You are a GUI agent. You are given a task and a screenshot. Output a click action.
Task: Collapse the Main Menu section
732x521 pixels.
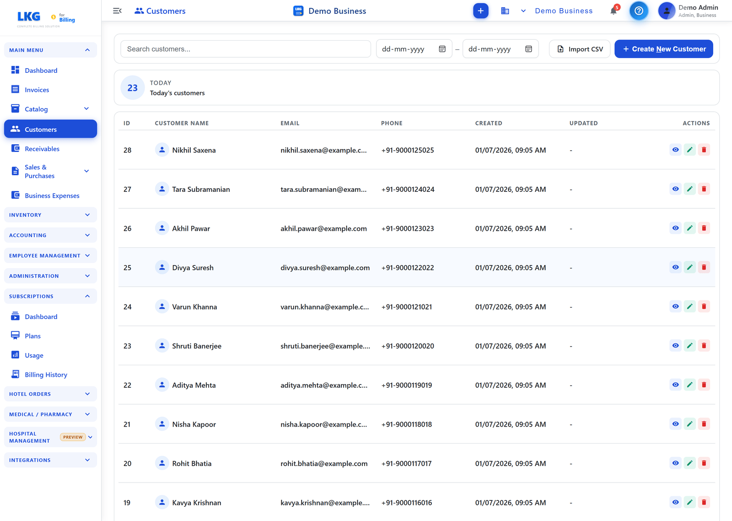coord(50,50)
